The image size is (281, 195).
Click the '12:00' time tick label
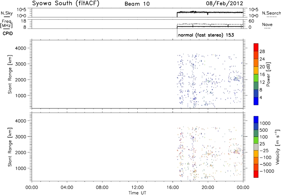[x=137, y=188]
